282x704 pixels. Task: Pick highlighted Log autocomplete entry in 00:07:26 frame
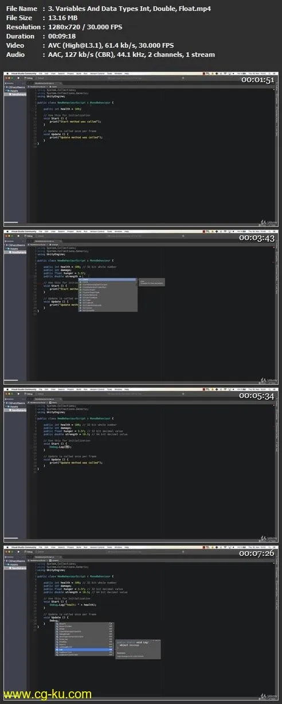[84, 649]
